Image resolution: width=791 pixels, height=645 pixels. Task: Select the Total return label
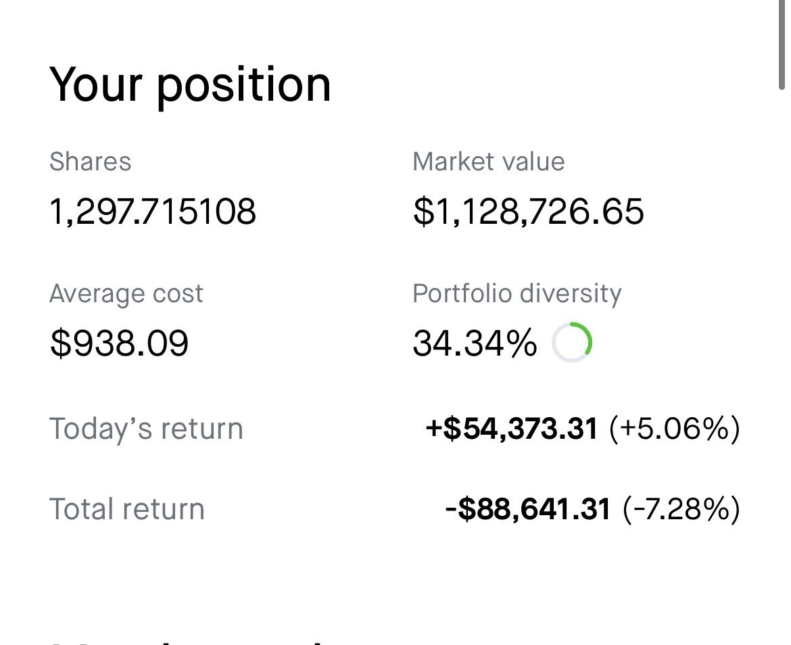click(x=127, y=509)
